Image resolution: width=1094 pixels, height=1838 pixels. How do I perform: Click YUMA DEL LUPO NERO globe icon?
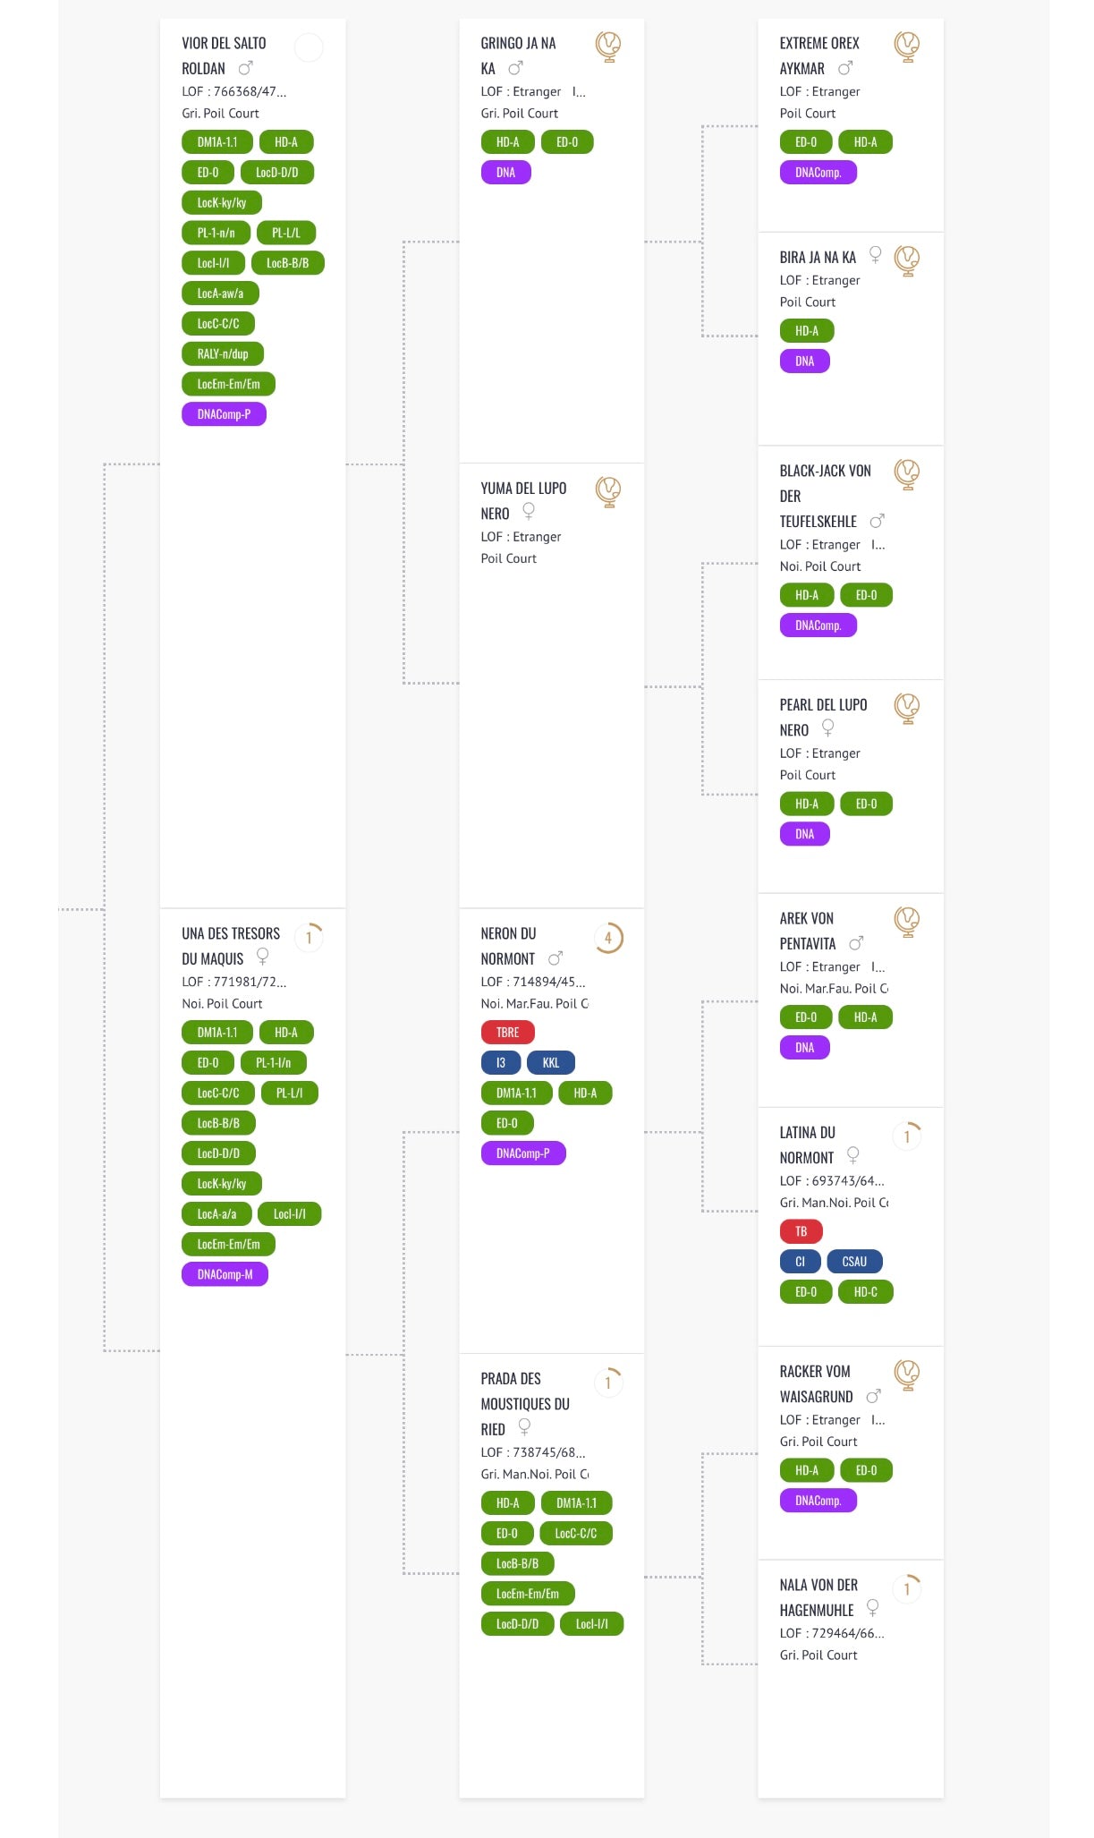click(608, 491)
